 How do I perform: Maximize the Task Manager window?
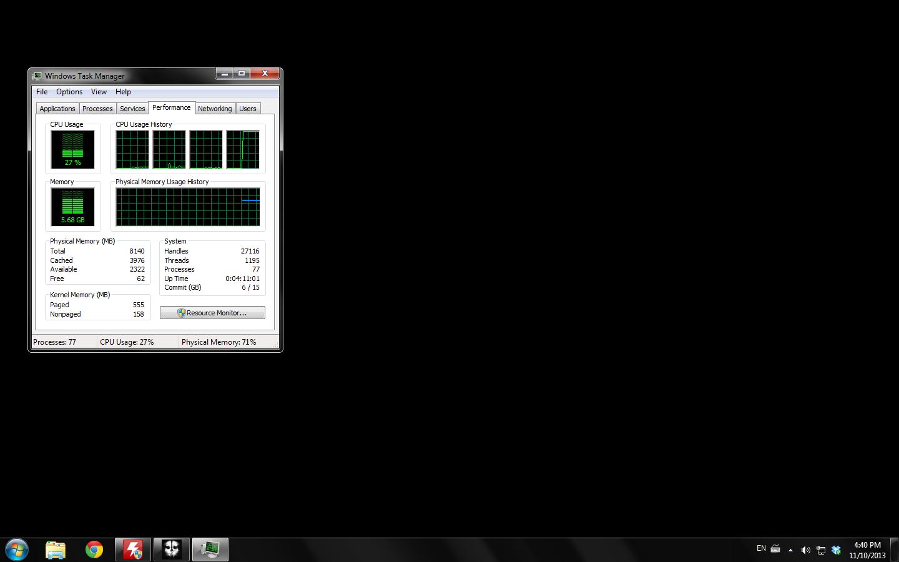point(242,74)
